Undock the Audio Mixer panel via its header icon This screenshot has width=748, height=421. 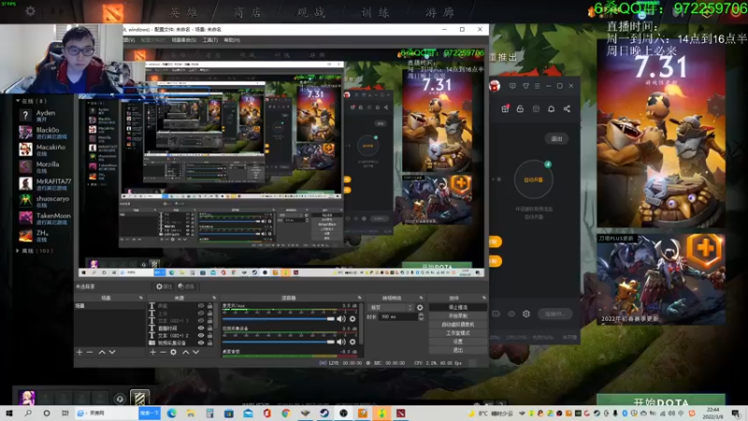point(360,298)
